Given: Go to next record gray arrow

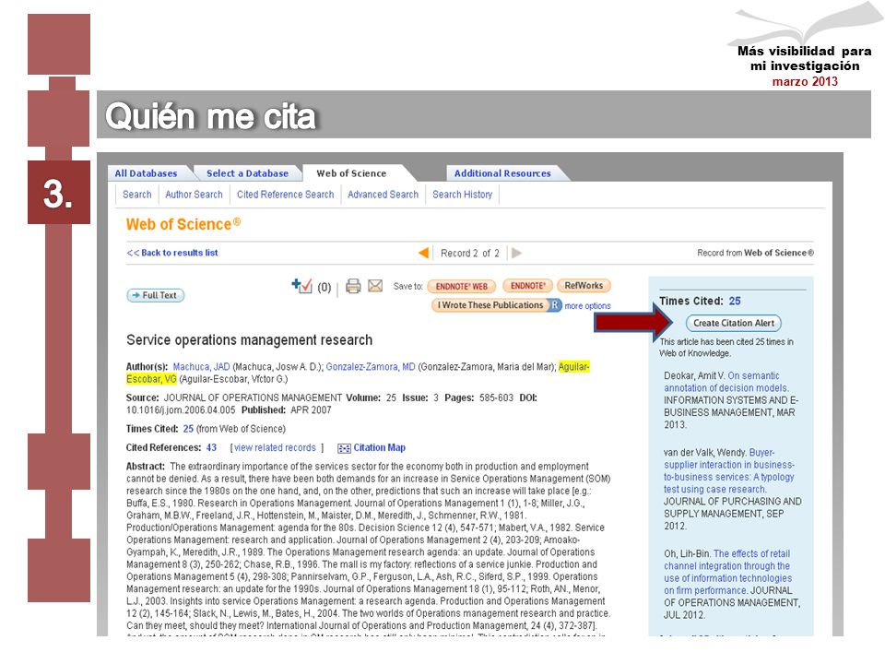Looking at the screenshot, I should [516, 253].
